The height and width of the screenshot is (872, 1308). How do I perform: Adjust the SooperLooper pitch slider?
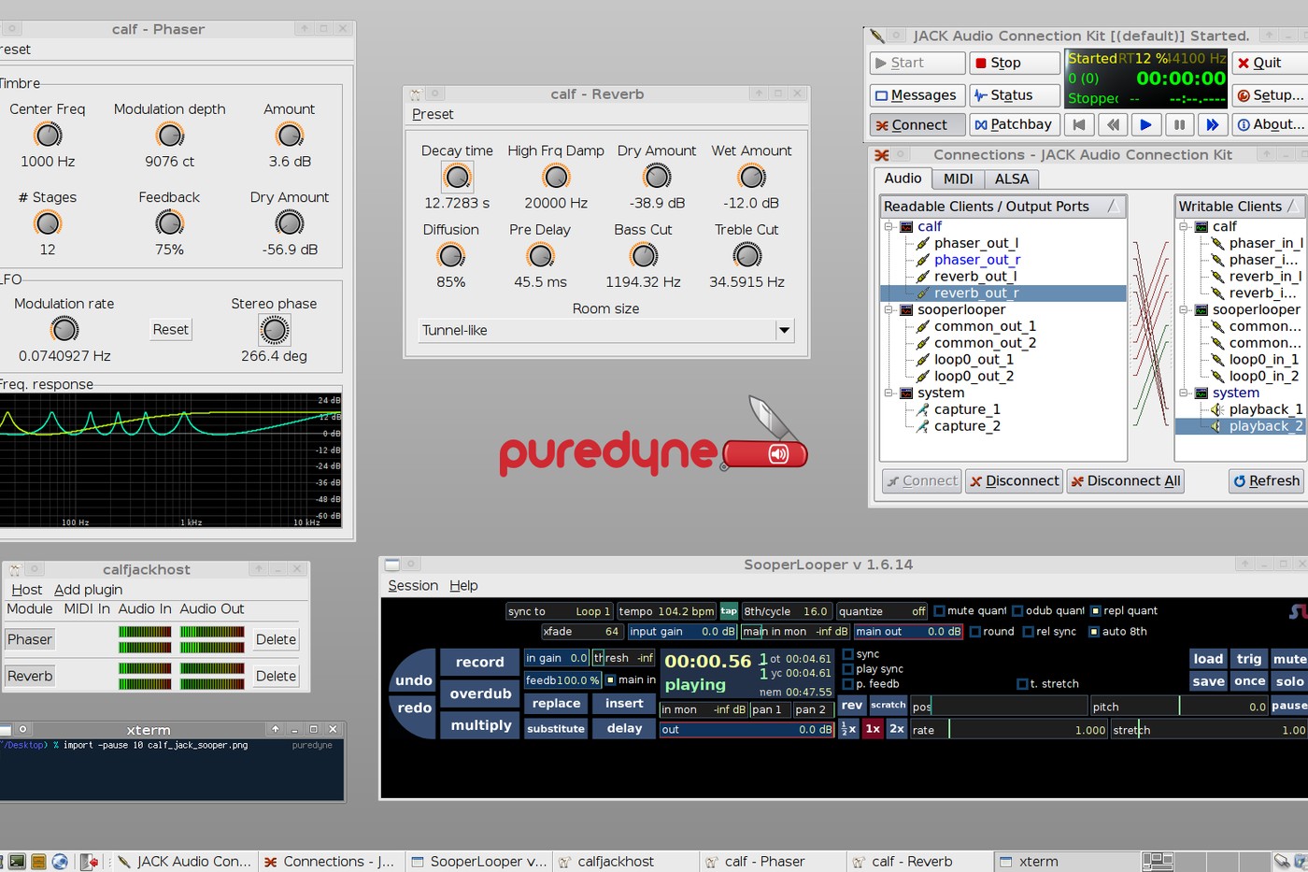[1179, 707]
